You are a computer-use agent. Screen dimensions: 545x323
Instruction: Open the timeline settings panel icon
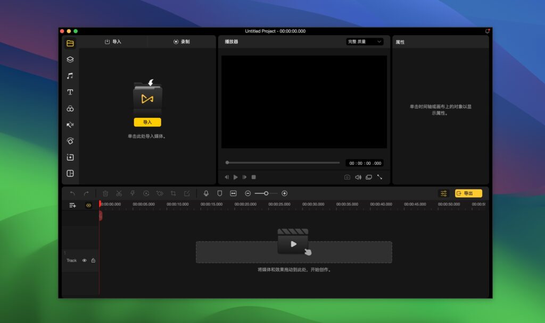pos(443,193)
